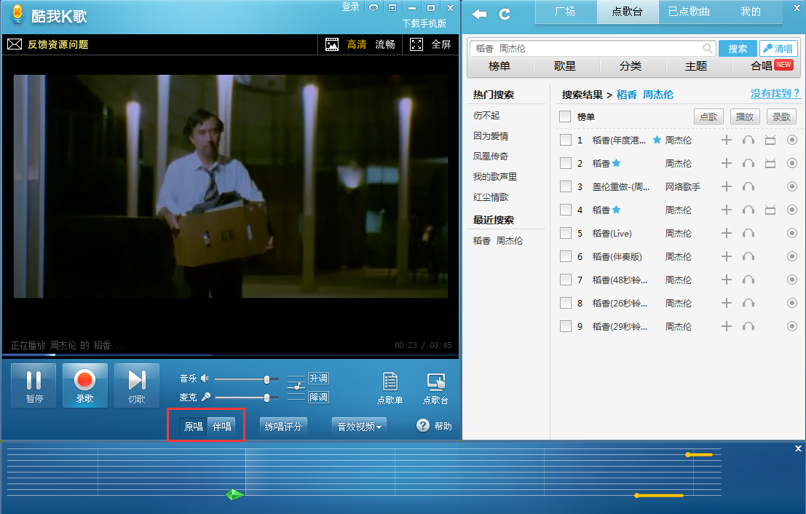Select 高清 video quality
The height and width of the screenshot is (514, 806).
[x=356, y=44]
